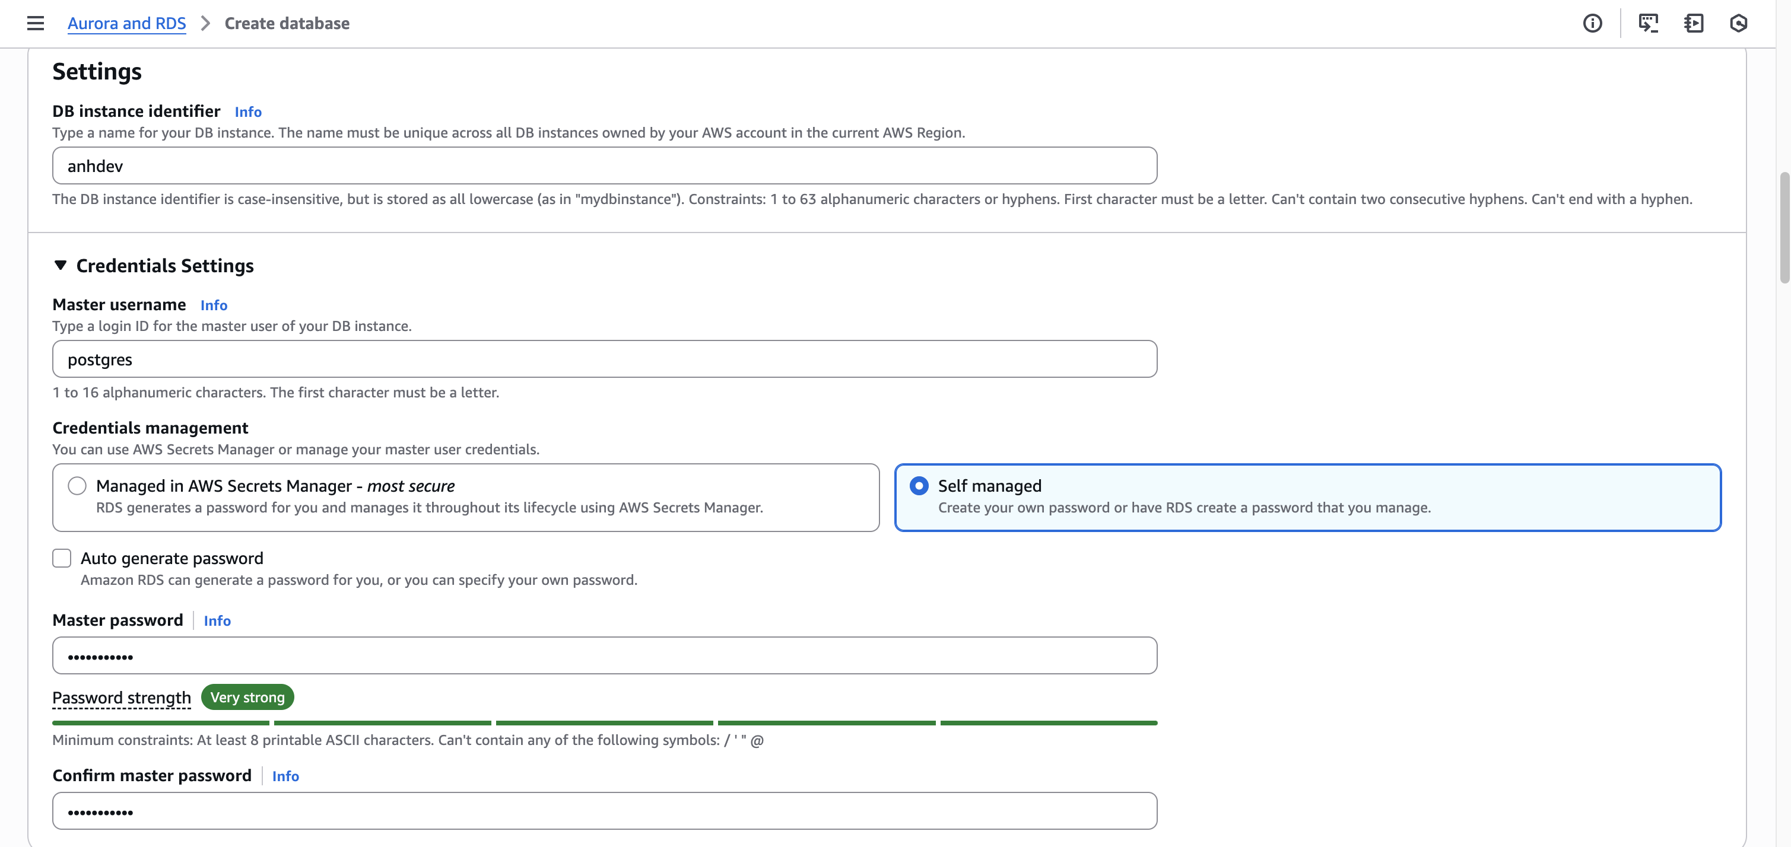Click the page vertical scrollbar thumb
The height and width of the screenshot is (847, 1791).
pyautogui.click(x=1784, y=227)
